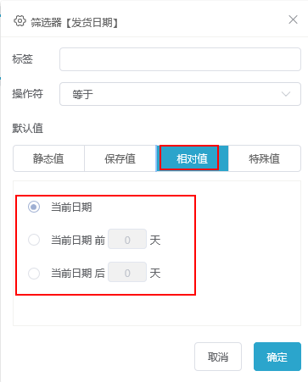Click the 标签 text input field
Screen dimensions: 308x382
tap(180, 59)
